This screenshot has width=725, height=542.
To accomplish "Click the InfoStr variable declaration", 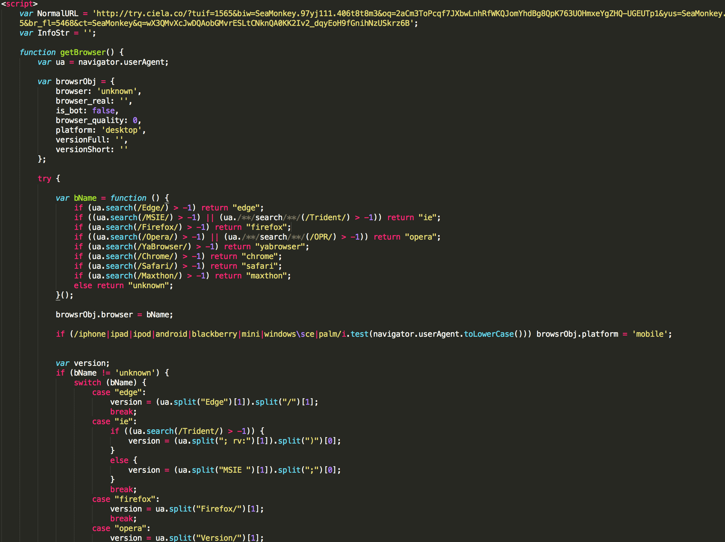I will click(x=58, y=33).
